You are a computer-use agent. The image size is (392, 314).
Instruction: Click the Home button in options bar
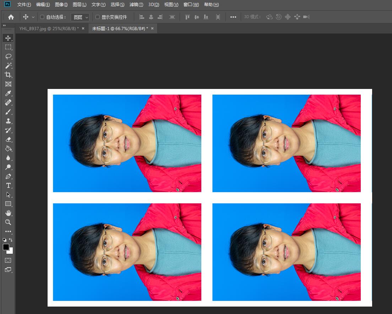pyautogui.click(x=11, y=17)
